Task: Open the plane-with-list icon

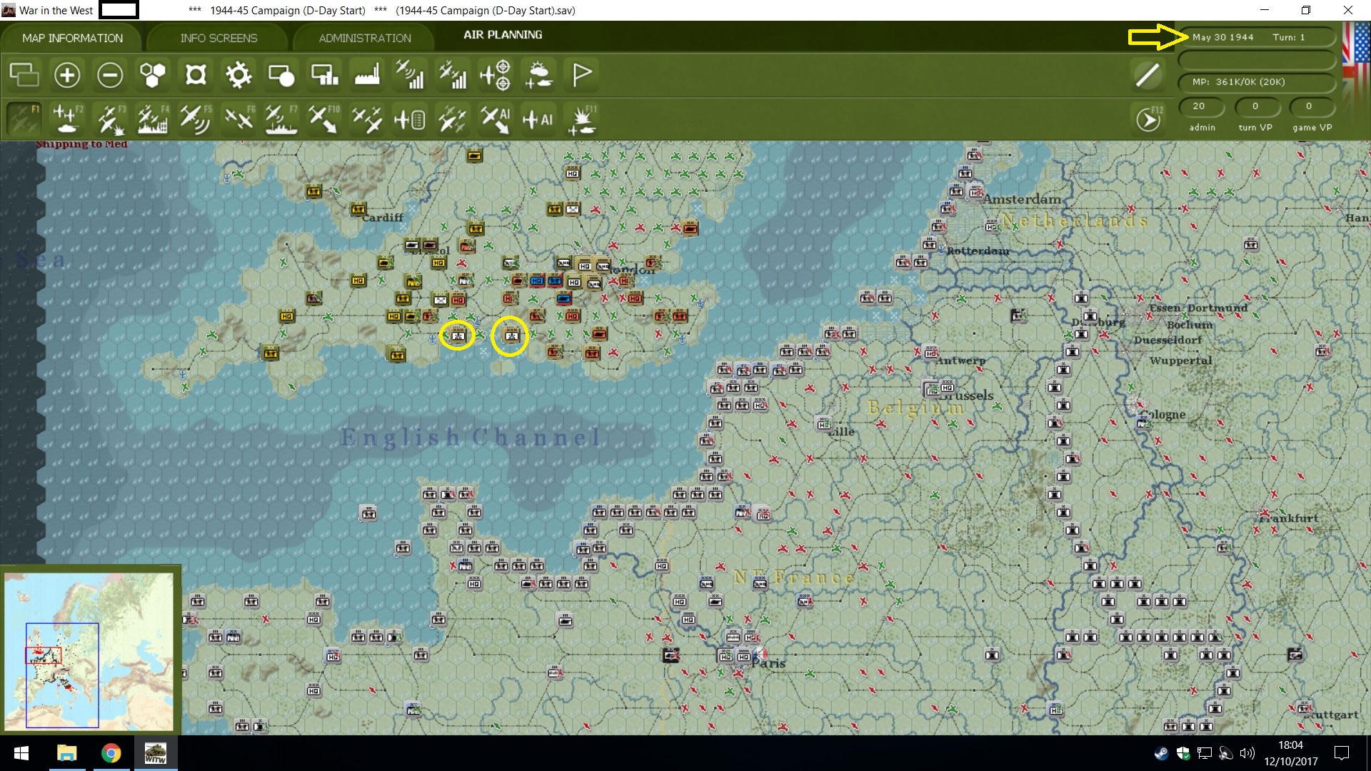Action: [x=410, y=119]
